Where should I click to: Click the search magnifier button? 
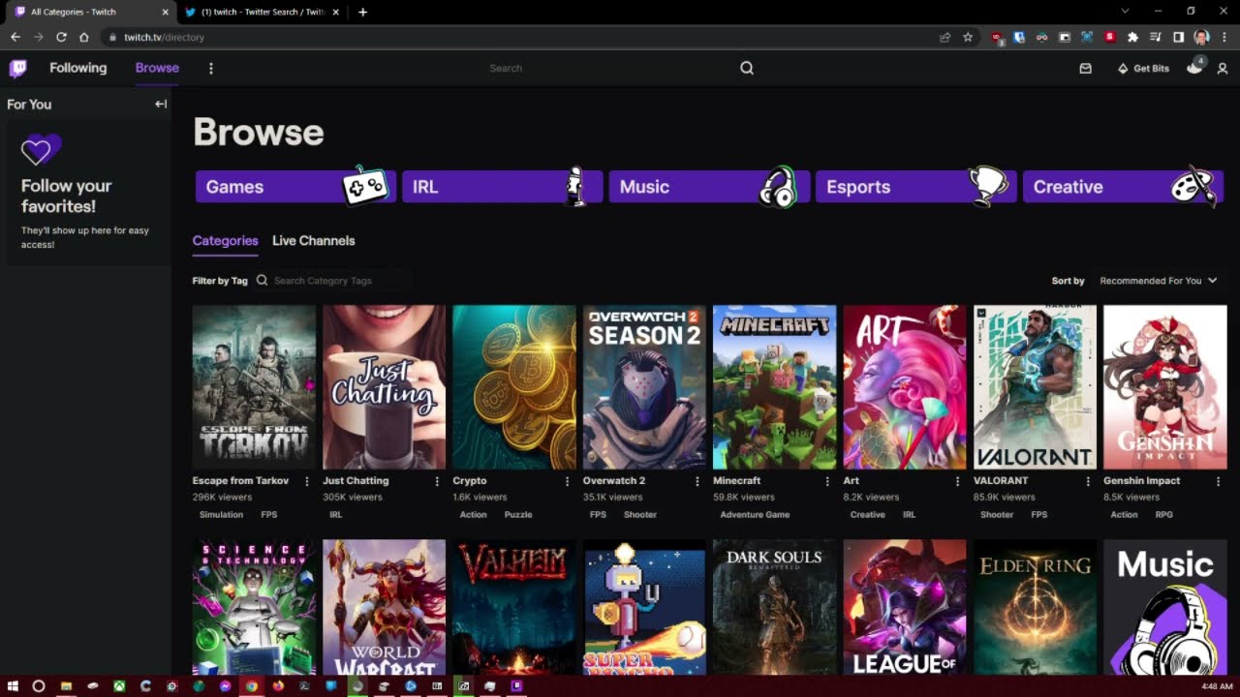(747, 68)
